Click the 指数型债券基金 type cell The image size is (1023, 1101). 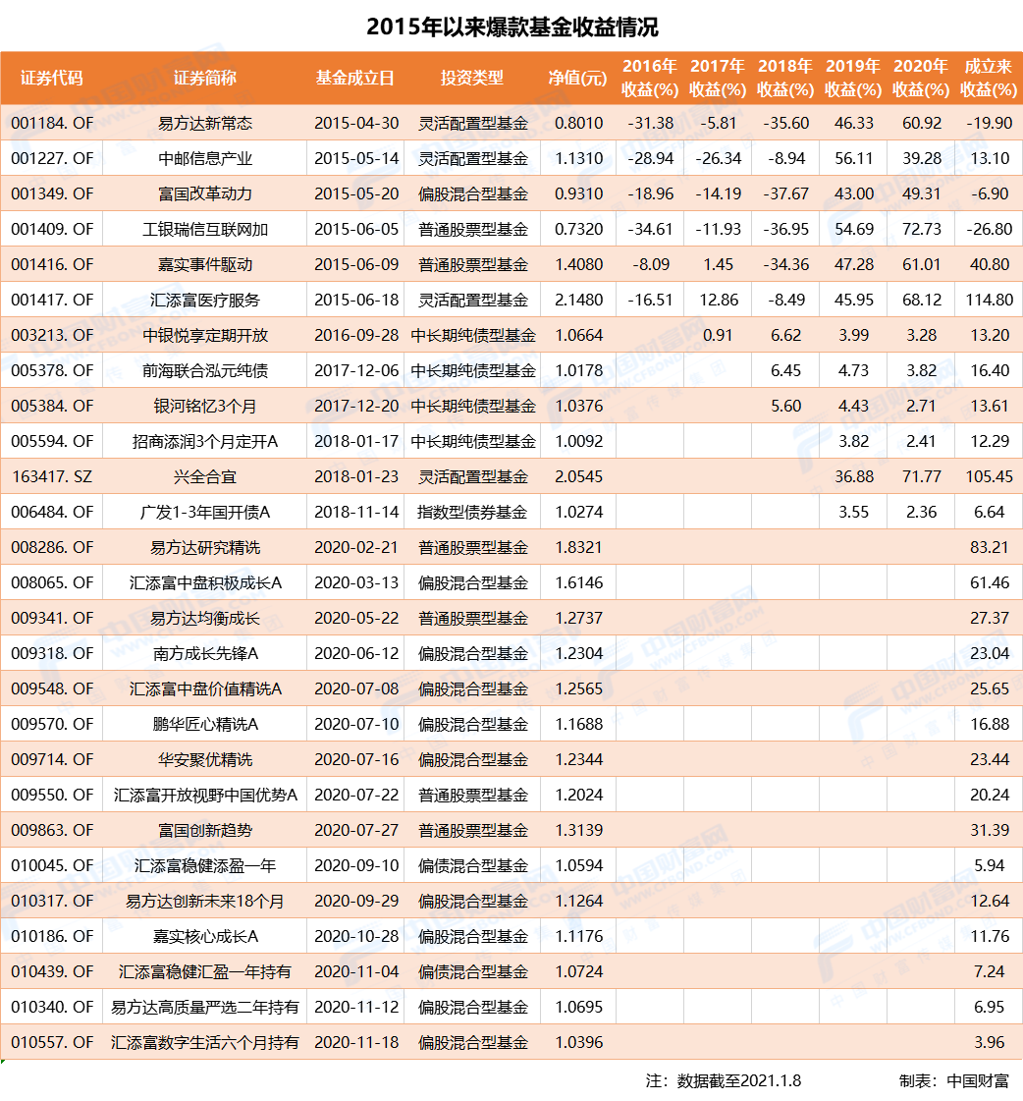click(472, 512)
